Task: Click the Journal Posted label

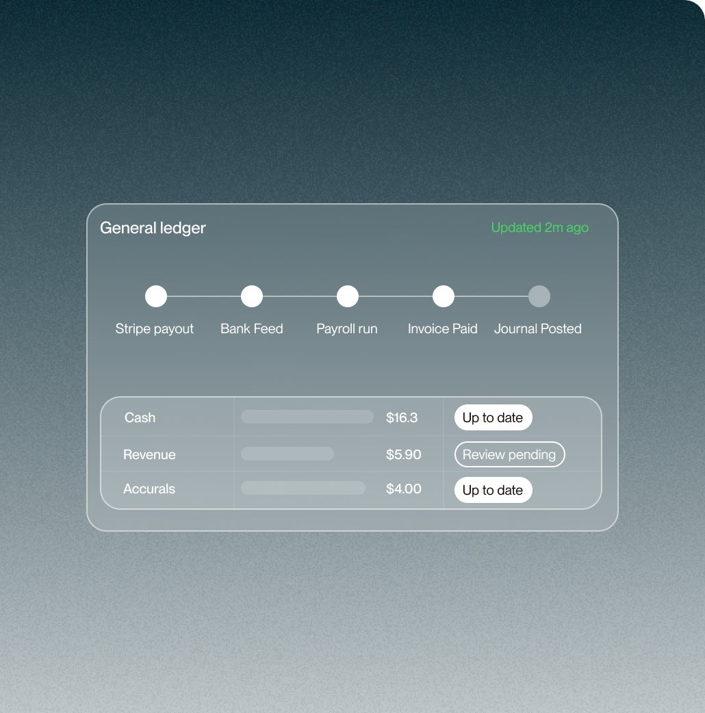Action: [537, 328]
